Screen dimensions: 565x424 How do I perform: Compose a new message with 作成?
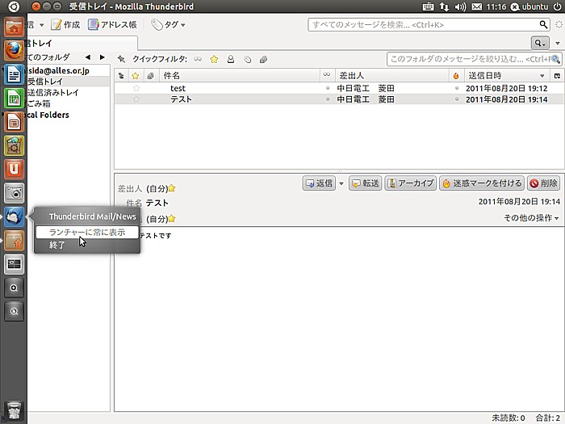click(65, 24)
